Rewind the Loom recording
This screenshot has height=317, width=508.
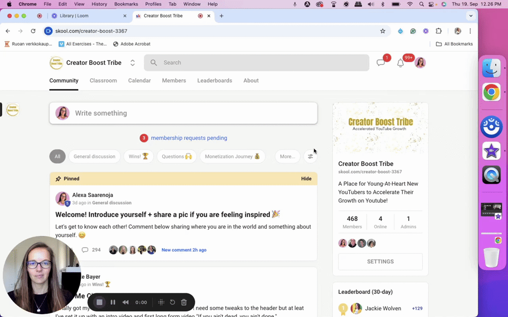[x=126, y=302]
